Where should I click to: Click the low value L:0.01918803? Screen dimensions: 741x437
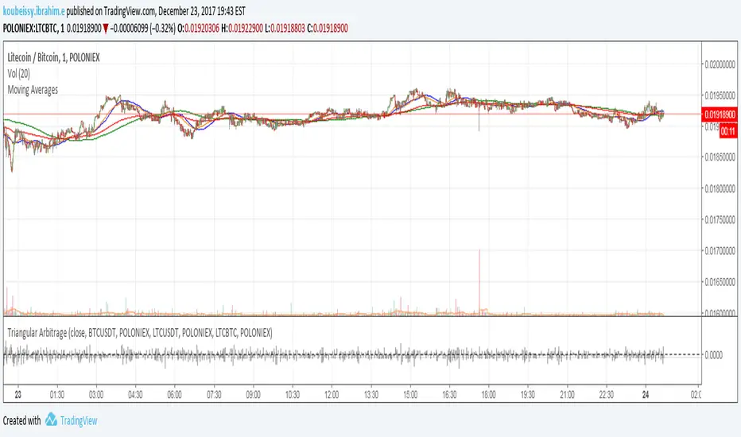(x=285, y=29)
